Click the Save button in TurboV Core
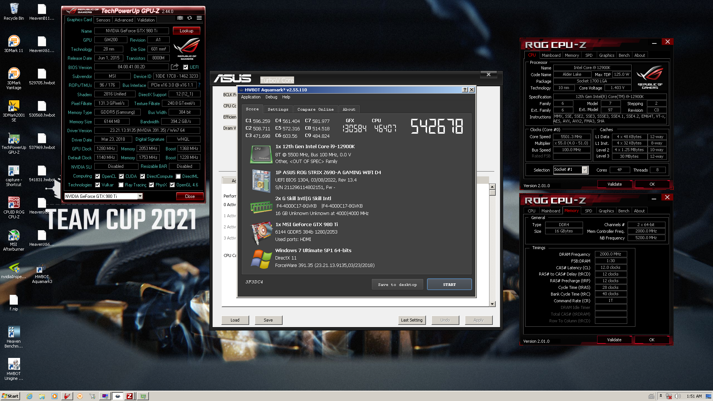 click(x=268, y=320)
